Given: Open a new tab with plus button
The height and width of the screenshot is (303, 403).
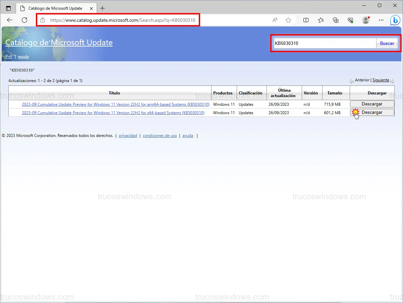Looking at the screenshot, I should click(x=103, y=8).
